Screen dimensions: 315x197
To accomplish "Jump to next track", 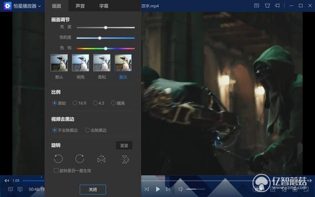I will click(x=168, y=189).
